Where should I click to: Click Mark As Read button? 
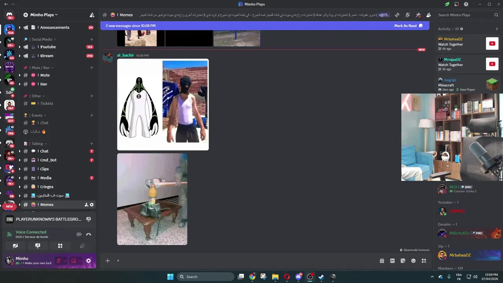click(x=408, y=26)
